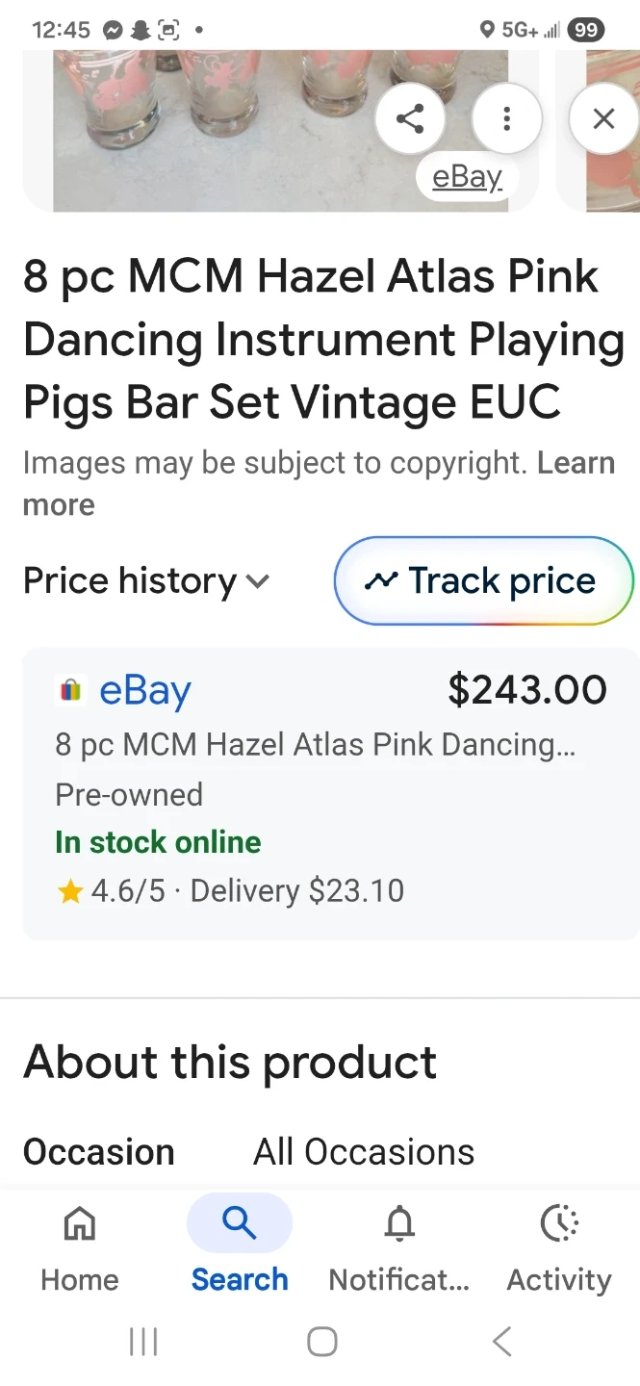
Task: Tap the share icon on product image
Action: (x=410, y=119)
